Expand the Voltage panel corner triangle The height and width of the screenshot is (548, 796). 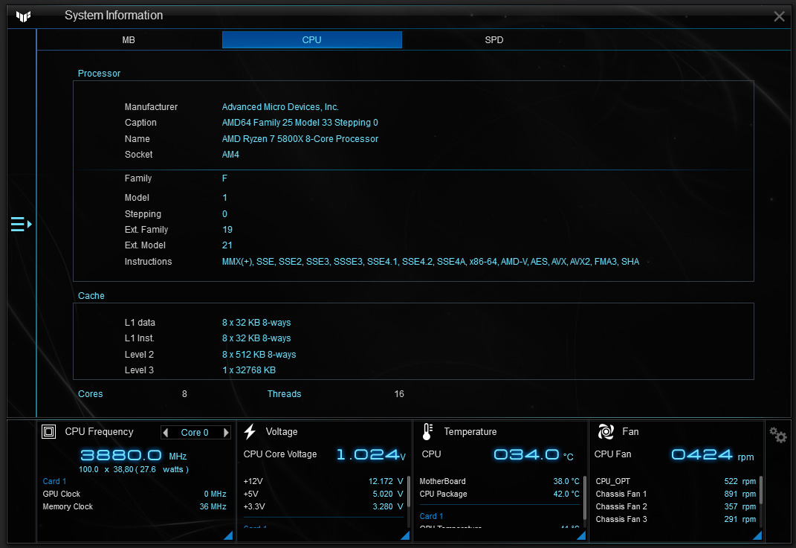tap(405, 535)
